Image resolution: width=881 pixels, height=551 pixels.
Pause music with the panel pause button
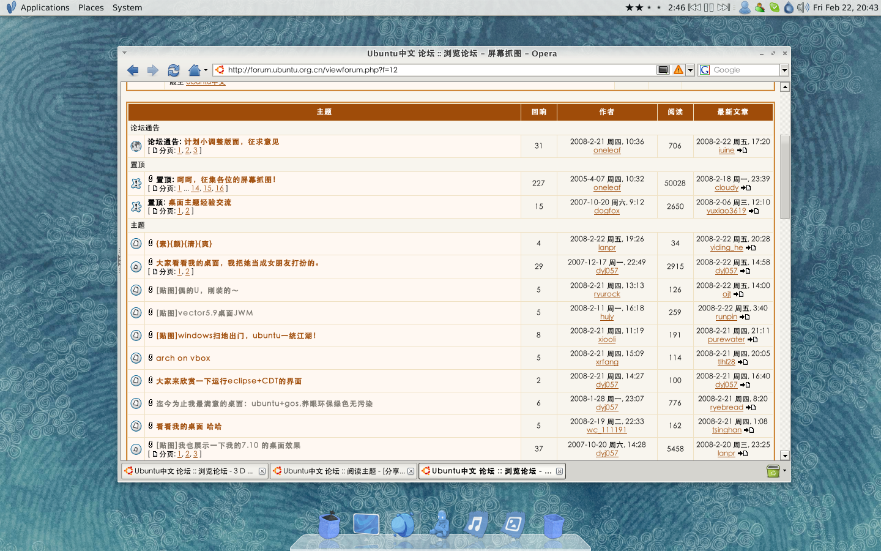tap(709, 7)
